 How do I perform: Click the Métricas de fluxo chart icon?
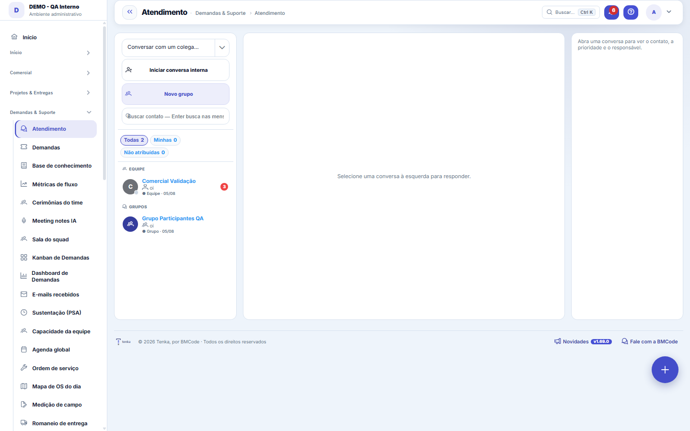point(24,184)
